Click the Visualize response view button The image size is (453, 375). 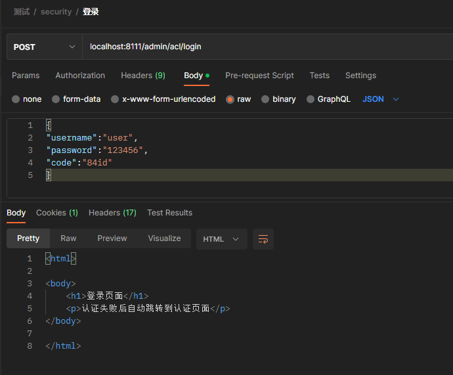pyautogui.click(x=164, y=238)
